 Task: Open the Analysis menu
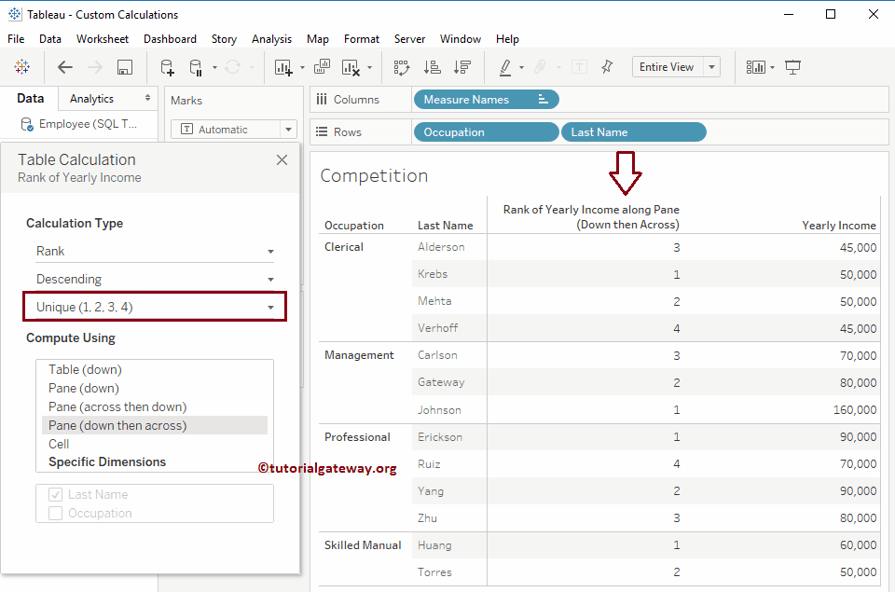271,39
